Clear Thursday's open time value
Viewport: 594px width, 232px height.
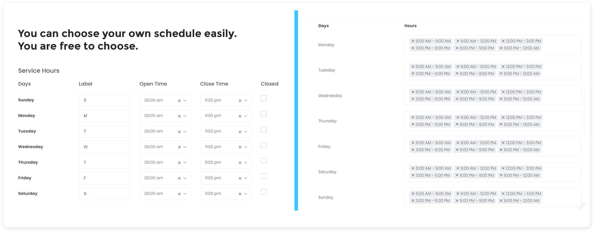(179, 163)
